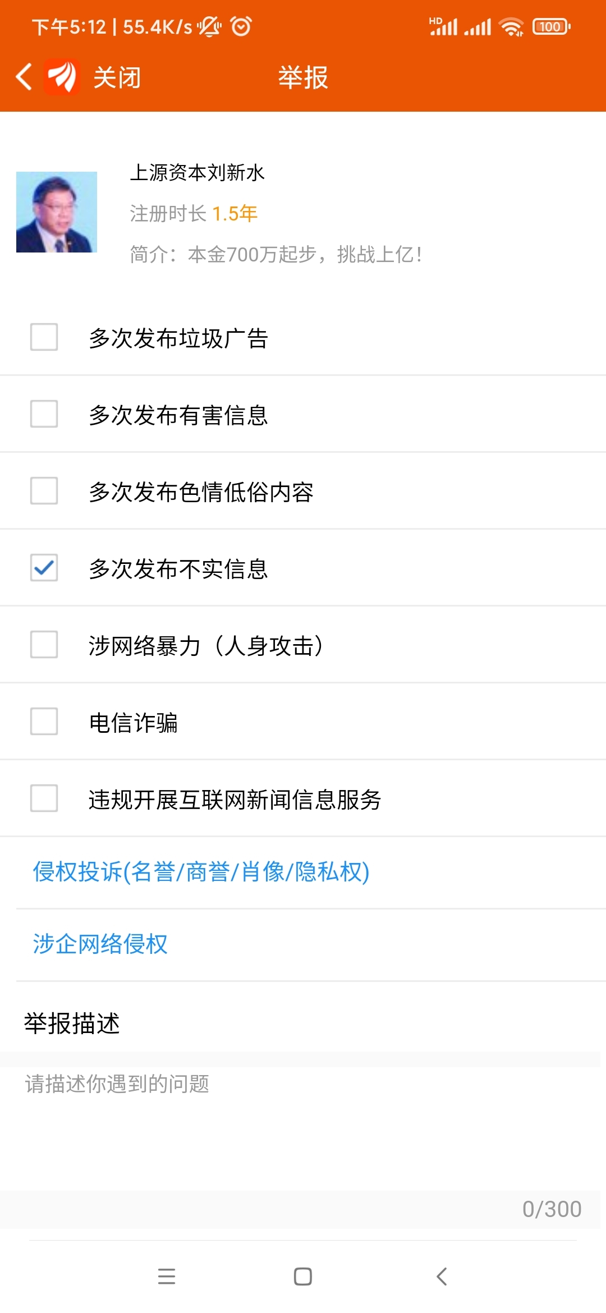Image resolution: width=606 pixels, height=1313 pixels.
Task: Tap the alarm clock status icon
Action: coord(241,26)
